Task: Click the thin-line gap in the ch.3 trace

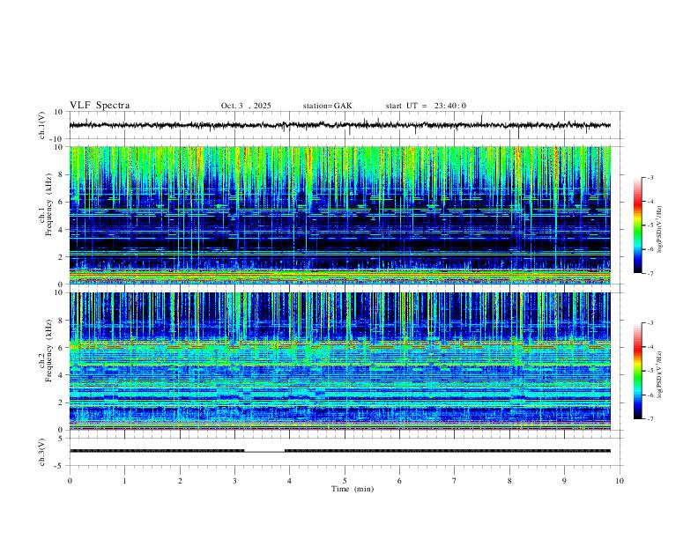Action: [x=264, y=452]
